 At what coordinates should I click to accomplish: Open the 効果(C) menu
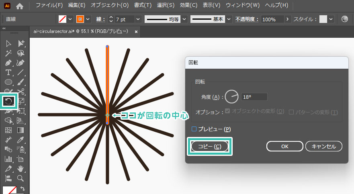188,6
